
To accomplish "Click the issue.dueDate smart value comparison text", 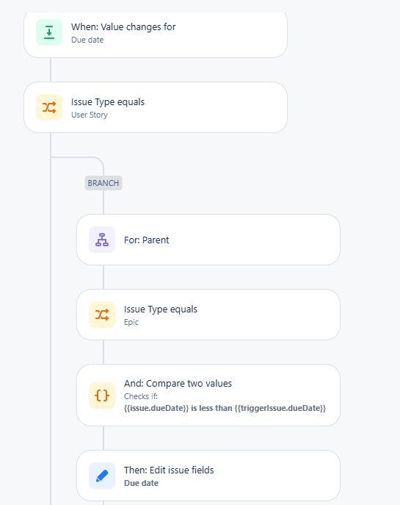I will [225, 408].
